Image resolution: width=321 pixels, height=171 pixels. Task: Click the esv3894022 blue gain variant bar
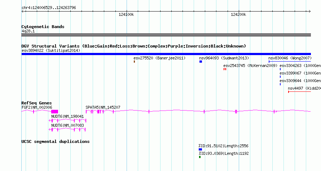click(x=166, y=54)
